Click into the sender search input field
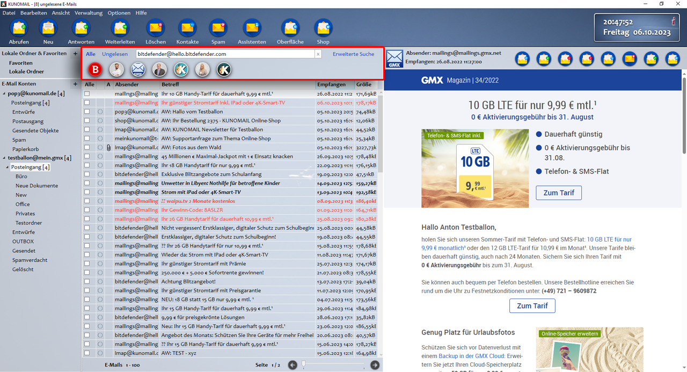687x372 pixels. (225, 54)
